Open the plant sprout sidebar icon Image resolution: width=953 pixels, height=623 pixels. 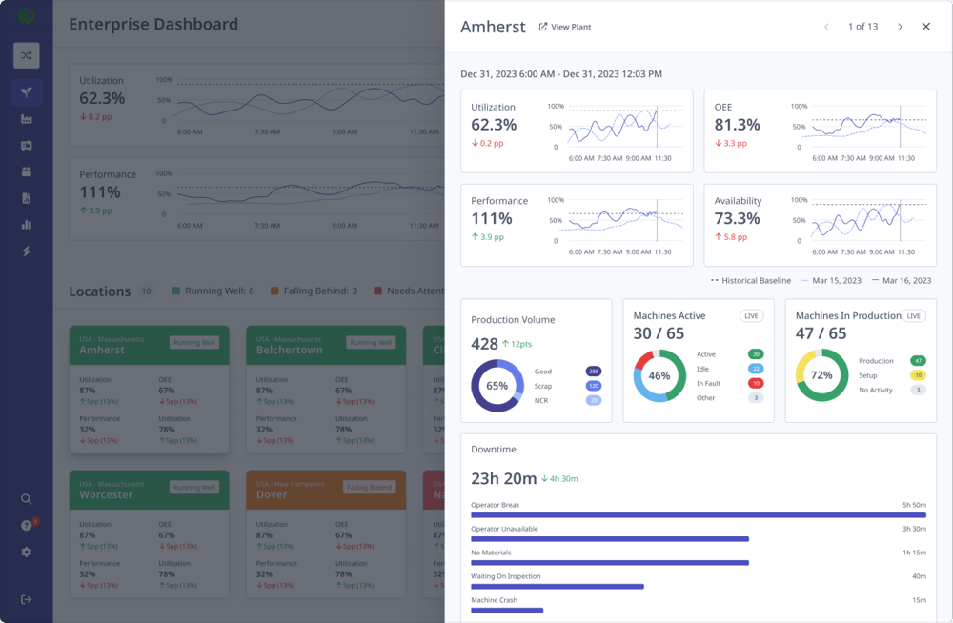(26, 92)
